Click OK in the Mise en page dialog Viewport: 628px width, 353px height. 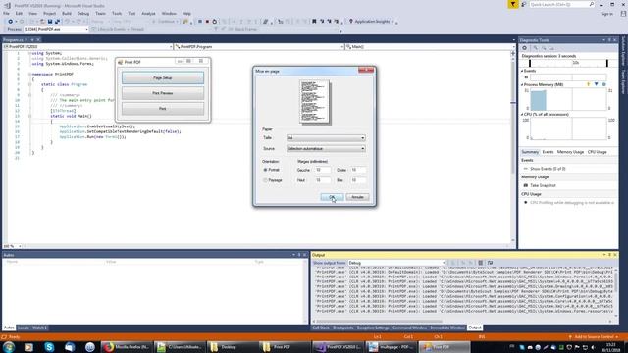pyautogui.click(x=332, y=197)
